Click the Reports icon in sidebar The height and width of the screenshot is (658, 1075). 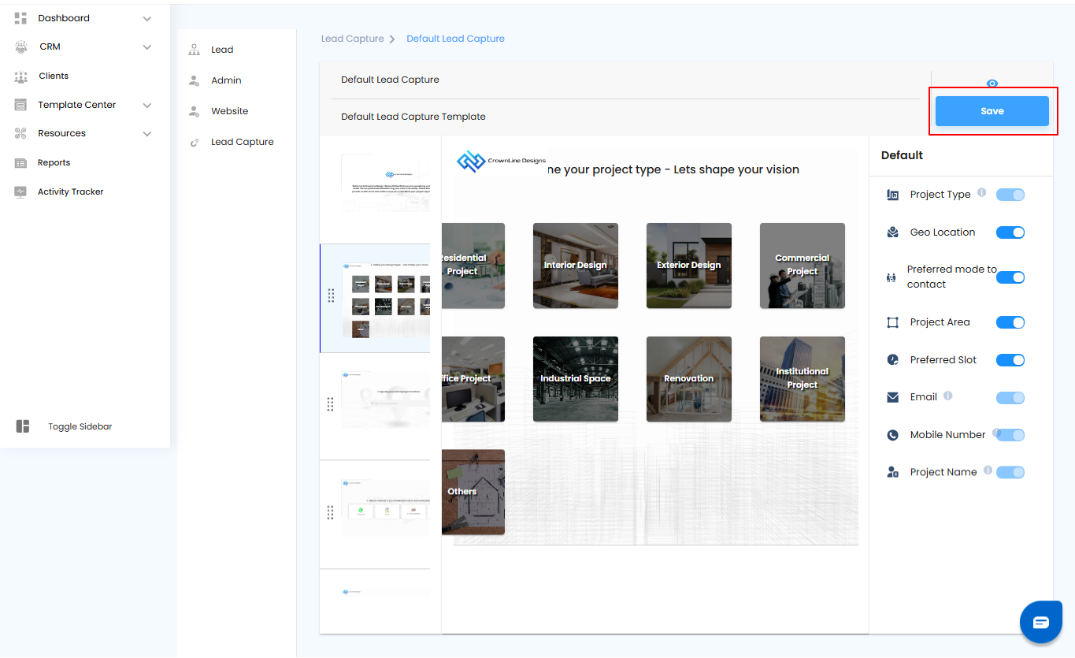click(x=21, y=163)
